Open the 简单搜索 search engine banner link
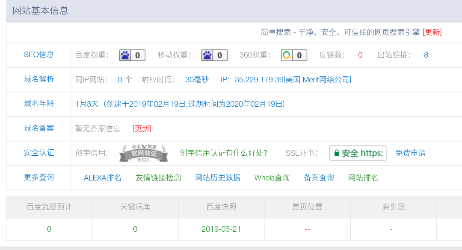This screenshot has height=250, width=462. coord(341,32)
